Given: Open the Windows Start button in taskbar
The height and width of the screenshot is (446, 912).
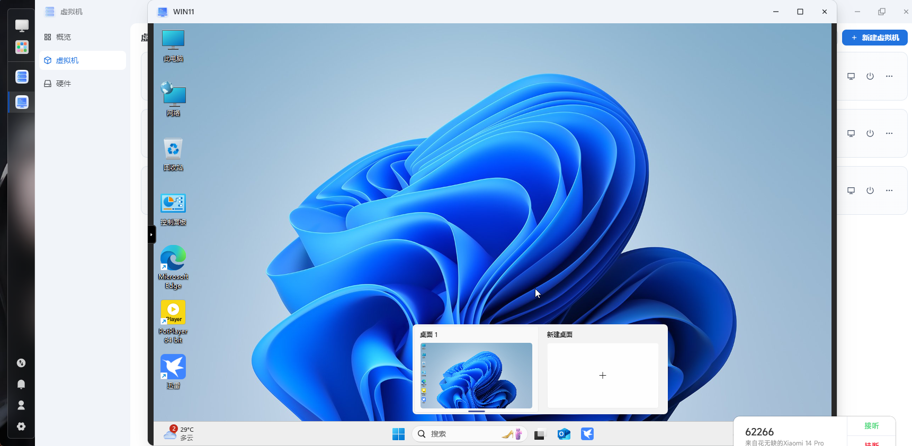Looking at the screenshot, I should [398, 434].
